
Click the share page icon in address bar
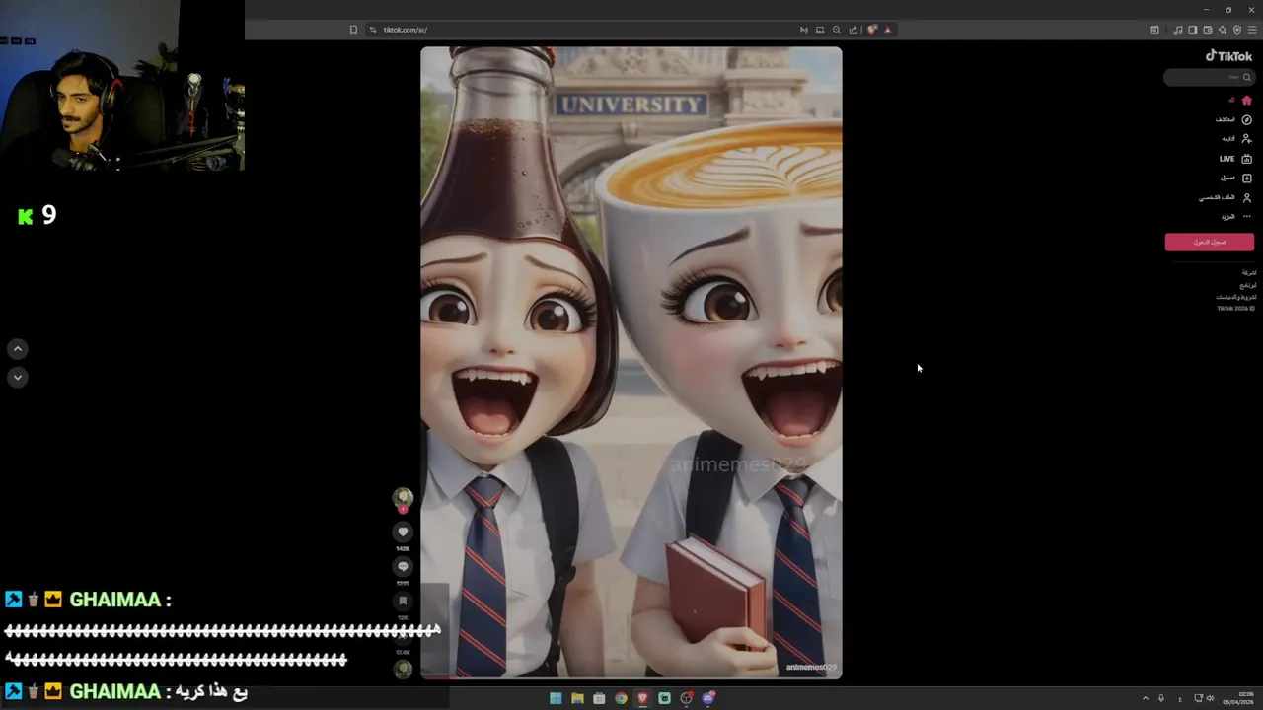tap(854, 30)
